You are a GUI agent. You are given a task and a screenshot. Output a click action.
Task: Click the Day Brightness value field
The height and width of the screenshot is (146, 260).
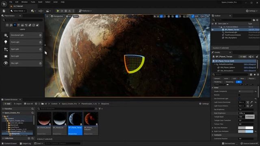pyautogui.click(x=246, y=109)
